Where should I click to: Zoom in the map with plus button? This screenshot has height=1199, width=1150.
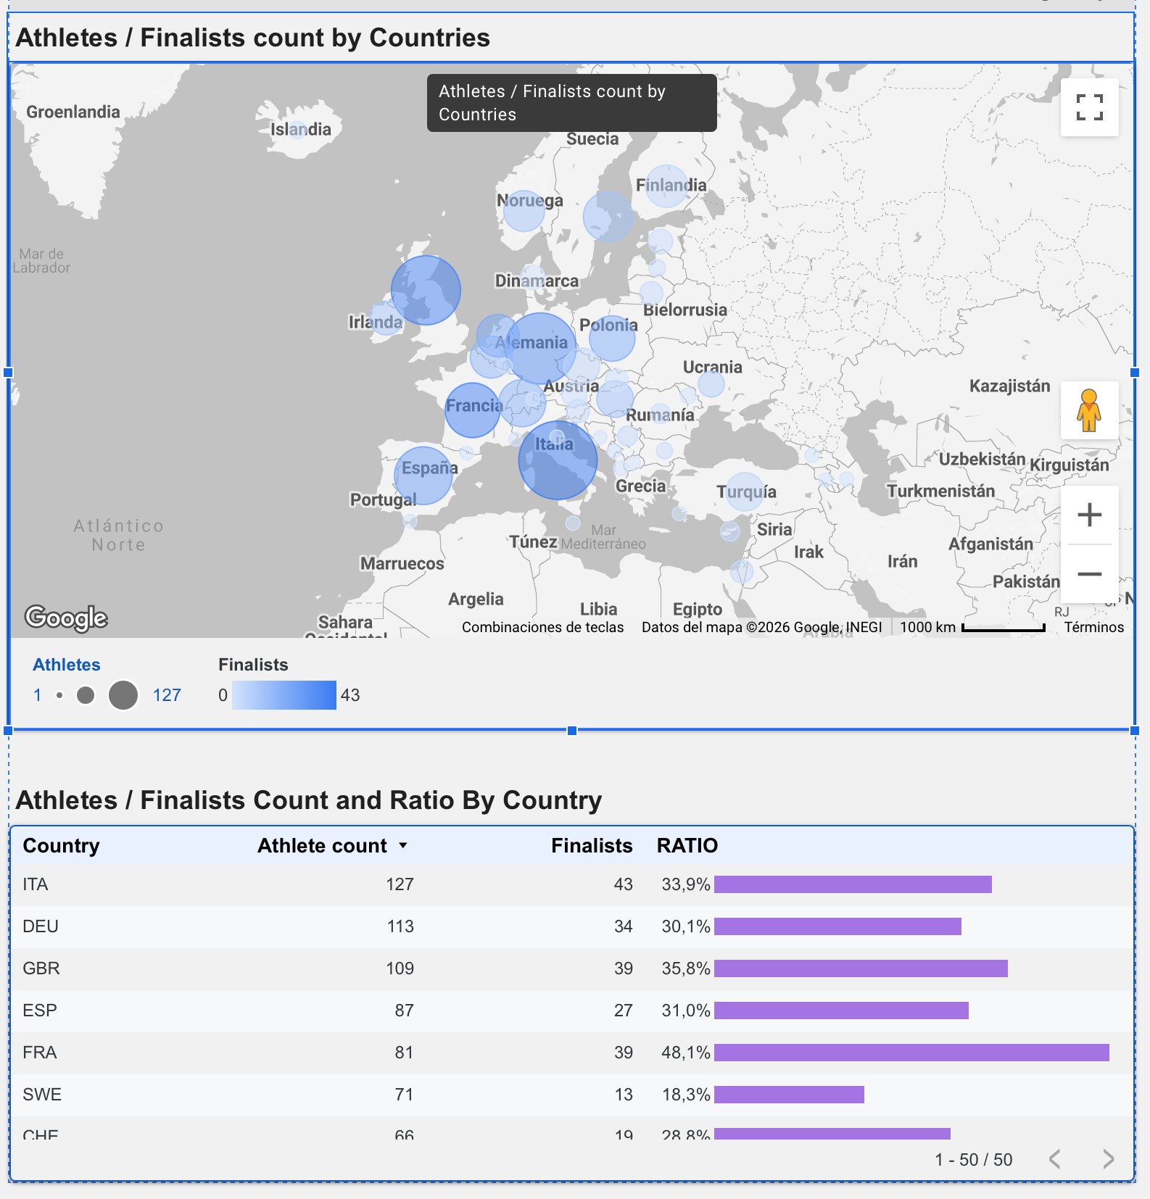1089,515
